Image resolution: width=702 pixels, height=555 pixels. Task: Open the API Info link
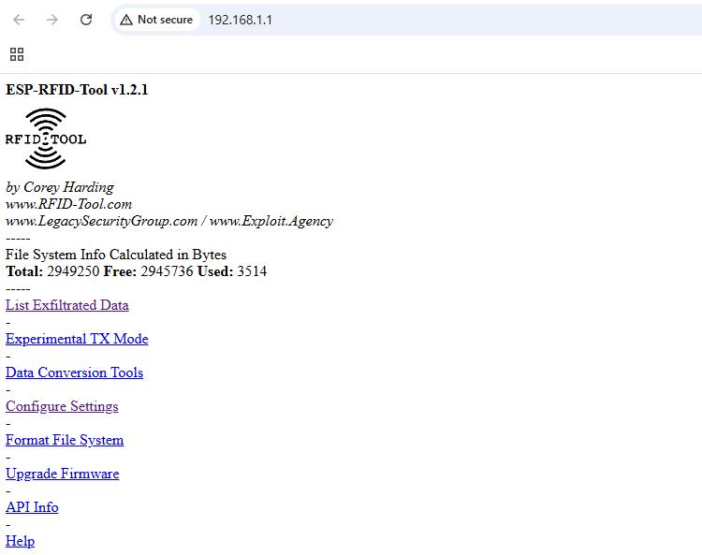(32, 507)
